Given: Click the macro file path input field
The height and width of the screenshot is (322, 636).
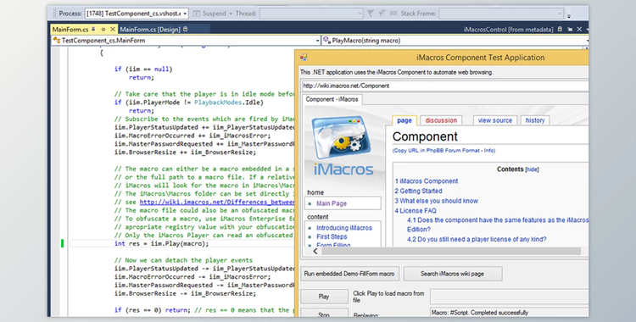Looking at the screenshot, I should click(x=509, y=297).
